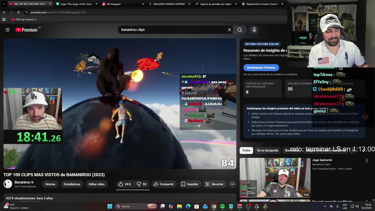Open the Bananirou channel avatar

coord(8,184)
